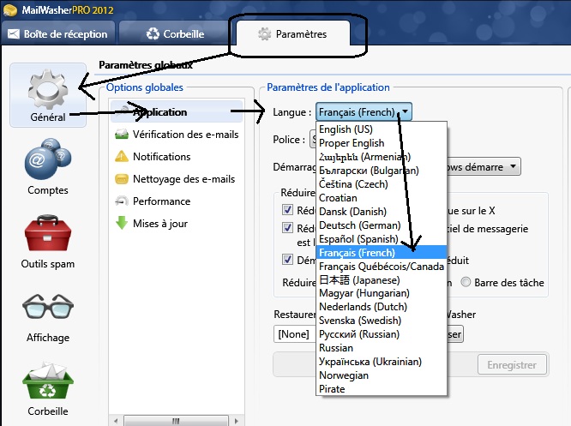Choose Croatian language

point(382,198)
